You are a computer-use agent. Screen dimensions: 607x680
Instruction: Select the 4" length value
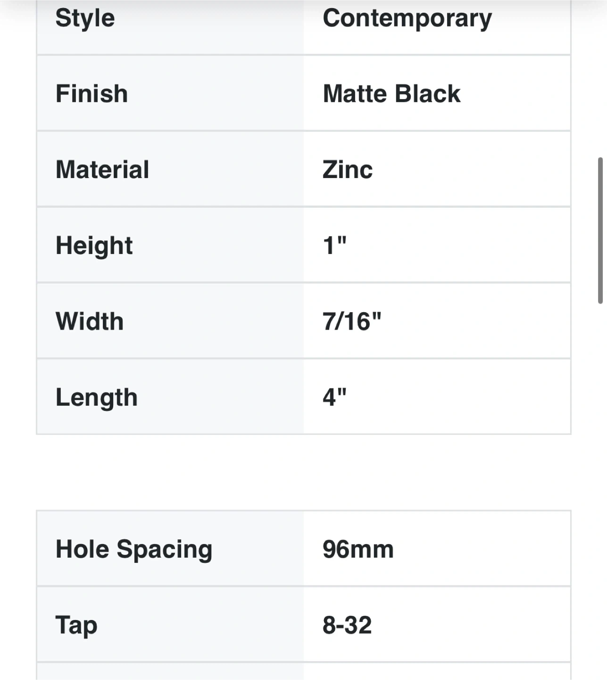[x=334, y=397]
